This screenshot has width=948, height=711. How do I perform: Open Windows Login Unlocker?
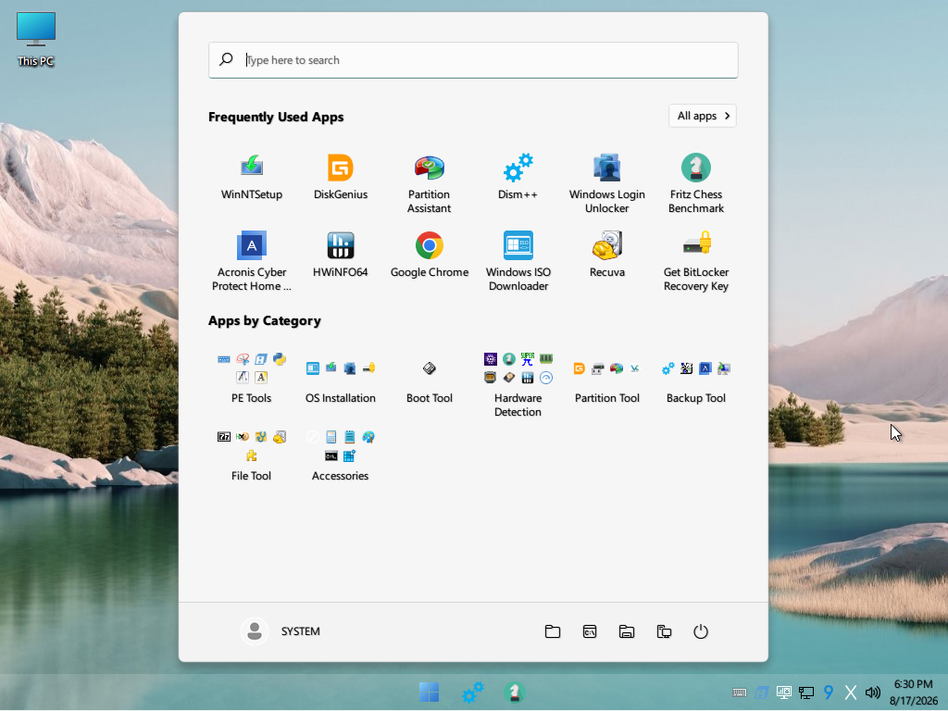607,184
